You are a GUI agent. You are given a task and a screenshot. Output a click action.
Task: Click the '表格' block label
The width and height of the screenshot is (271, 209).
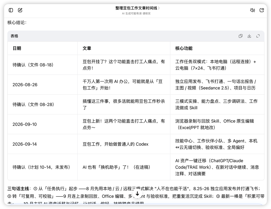pyautogui.click(x=14, y=36)
